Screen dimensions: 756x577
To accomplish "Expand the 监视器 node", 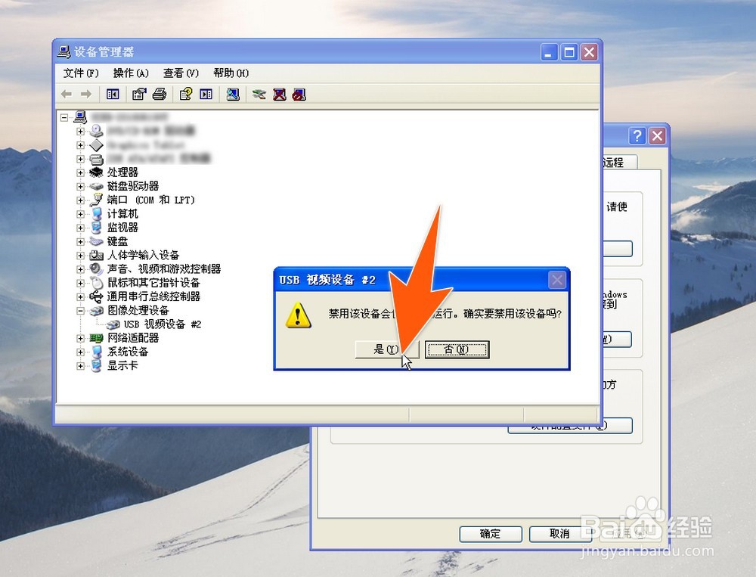I will click(x=81, y=228).
